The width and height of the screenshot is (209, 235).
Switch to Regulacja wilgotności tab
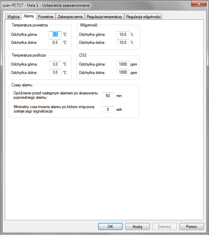pyautogui.click(x=143, y=17)
